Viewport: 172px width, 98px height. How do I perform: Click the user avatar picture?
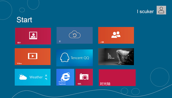point(161,10)
